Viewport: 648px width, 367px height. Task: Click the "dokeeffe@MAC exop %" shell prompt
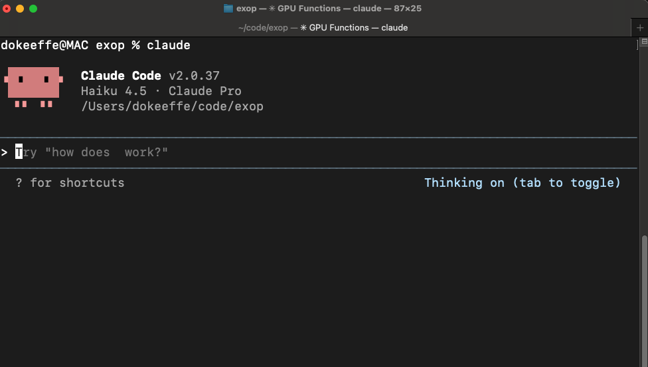click(x=70, y=45)
